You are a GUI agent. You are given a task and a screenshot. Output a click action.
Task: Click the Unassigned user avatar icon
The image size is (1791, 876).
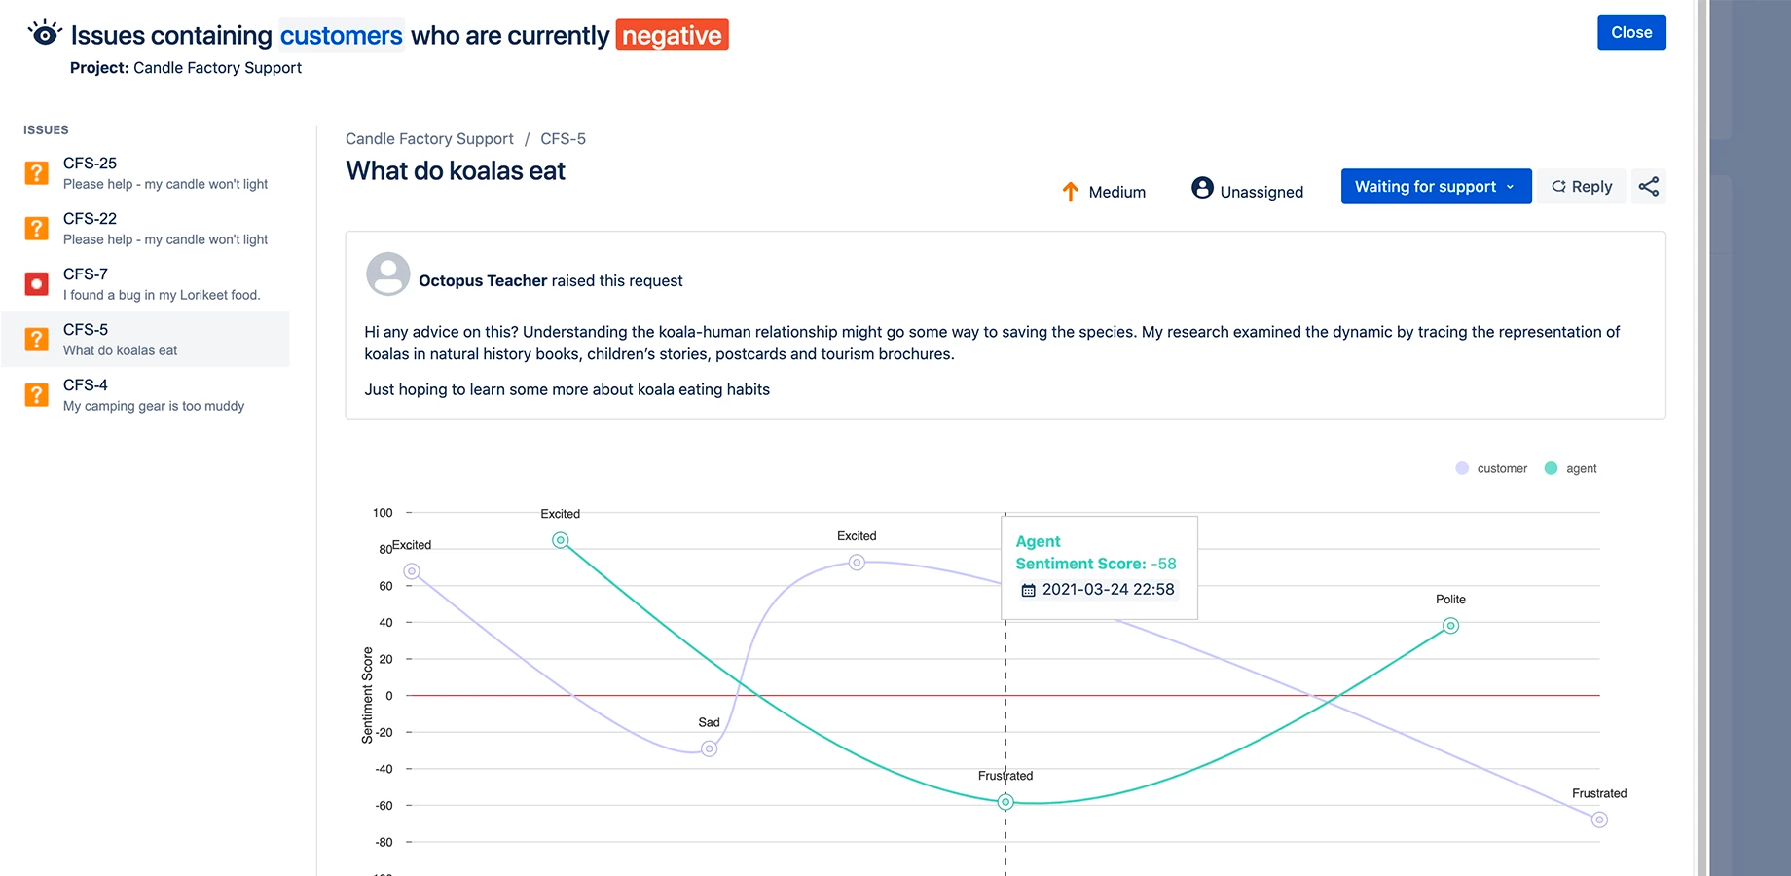coord(1202,188)
